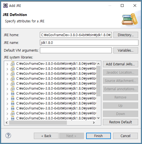Click the seventh library jar icon without source

tap(13, 94)
